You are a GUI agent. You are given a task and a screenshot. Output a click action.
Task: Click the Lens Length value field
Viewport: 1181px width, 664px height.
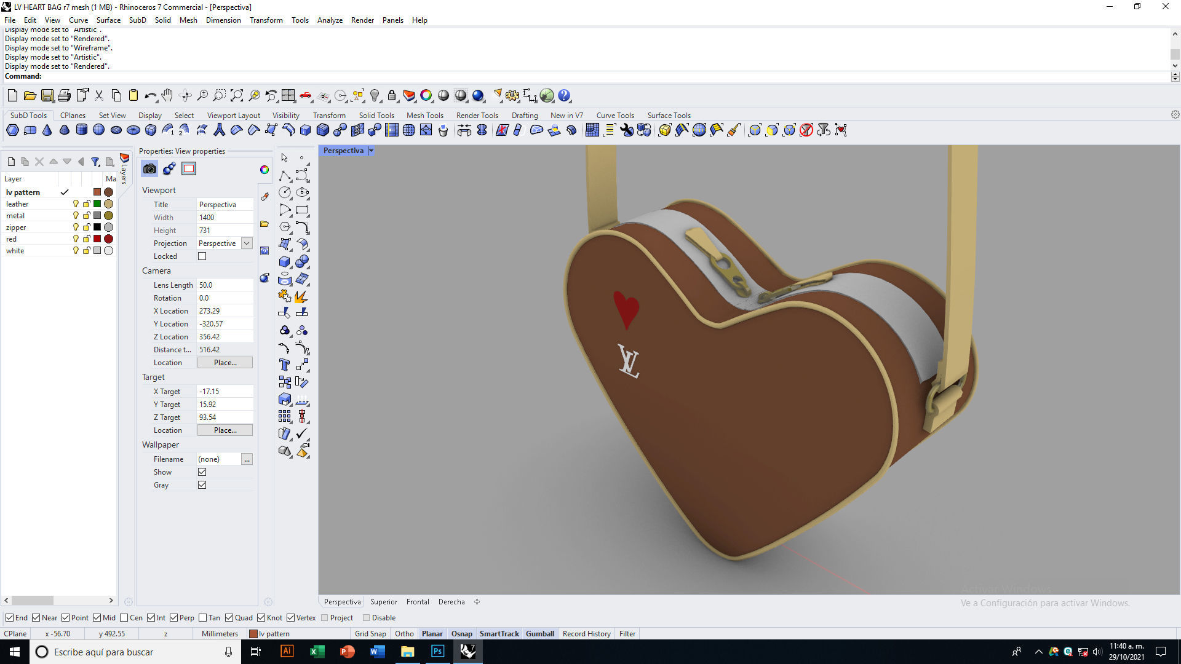click(225, 285)
